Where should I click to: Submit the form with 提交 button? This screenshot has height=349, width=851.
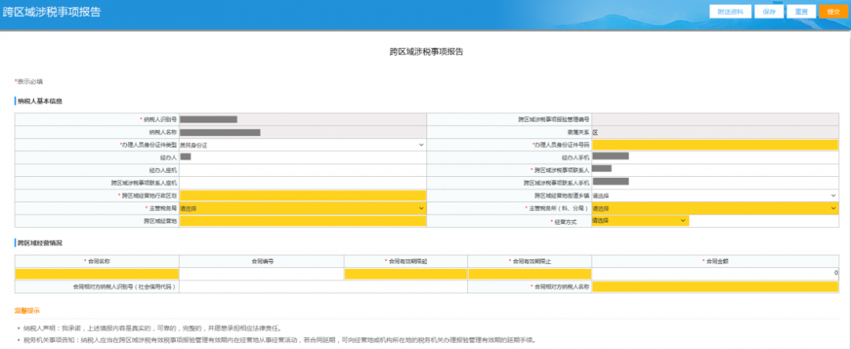[831, 12]
